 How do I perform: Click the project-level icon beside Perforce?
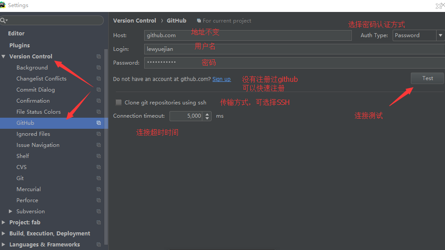[98, 200]
